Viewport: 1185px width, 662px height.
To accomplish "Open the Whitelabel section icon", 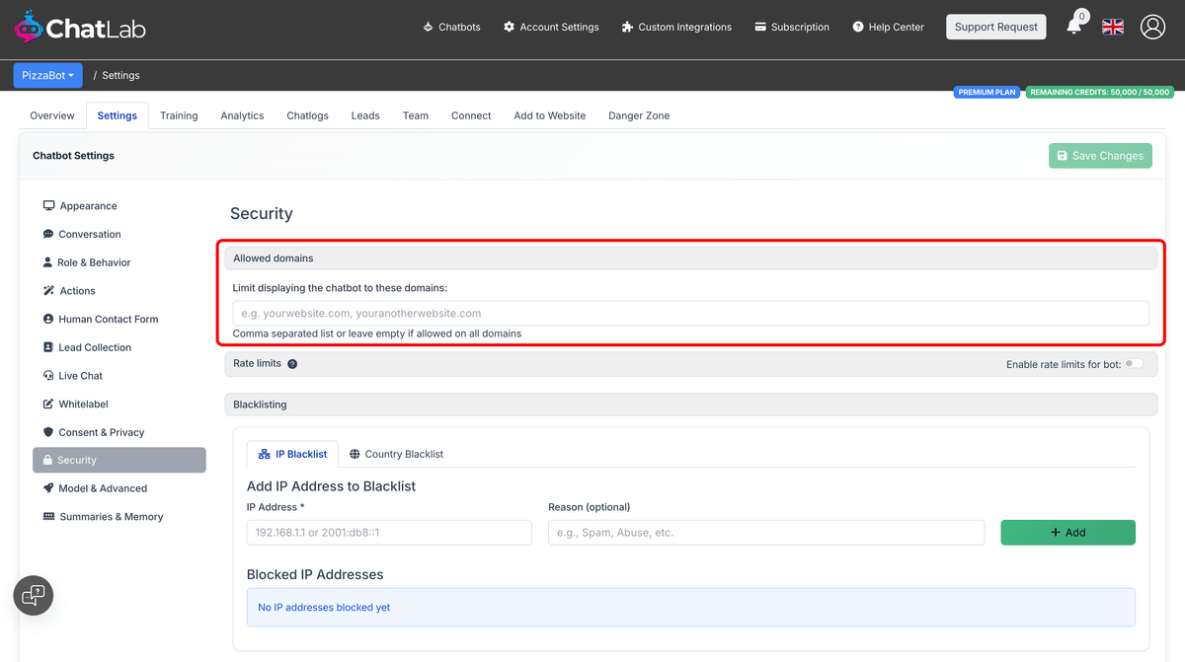I will (48, 404).
